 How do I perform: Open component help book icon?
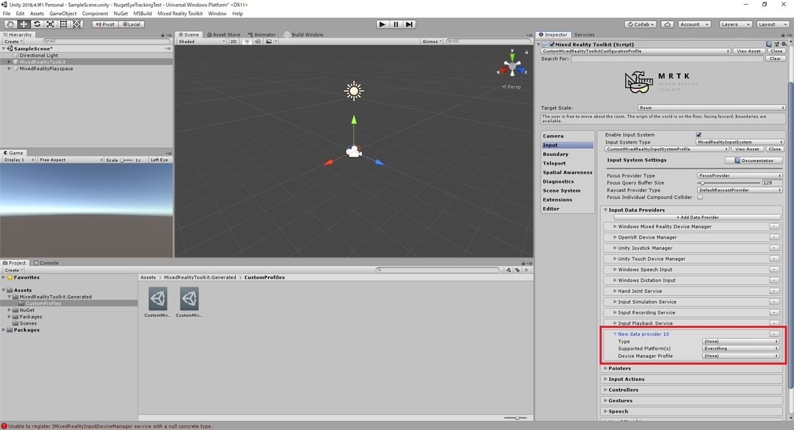(x=770, y=44)
